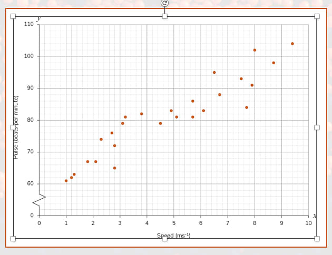This screenshot has width=332, height=255.
Task: Click the y-axis label '100'
Action: click(x=29, y=56)
